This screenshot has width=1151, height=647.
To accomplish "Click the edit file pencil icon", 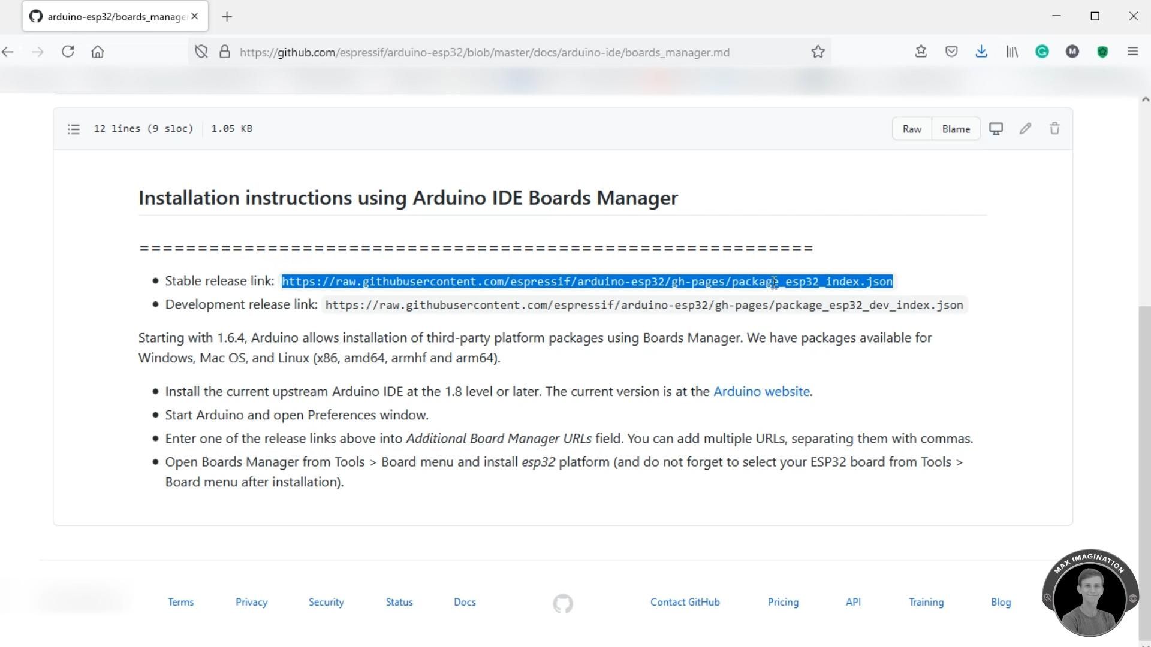I will (x=1025, y=129).
